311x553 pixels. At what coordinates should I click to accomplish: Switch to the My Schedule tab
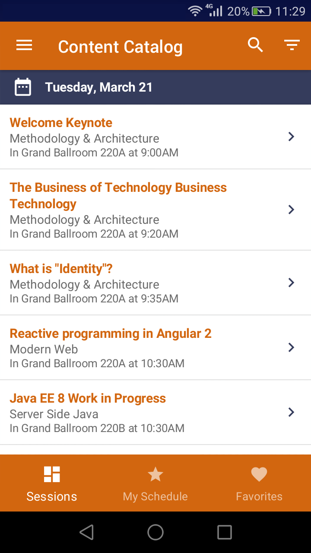coord(155,496)
